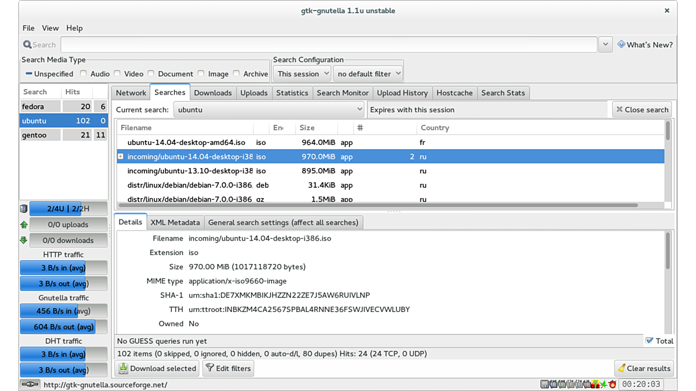Click the green downloads arrow icon
This screenshot has height=391, width=696.
pos(23,240)
